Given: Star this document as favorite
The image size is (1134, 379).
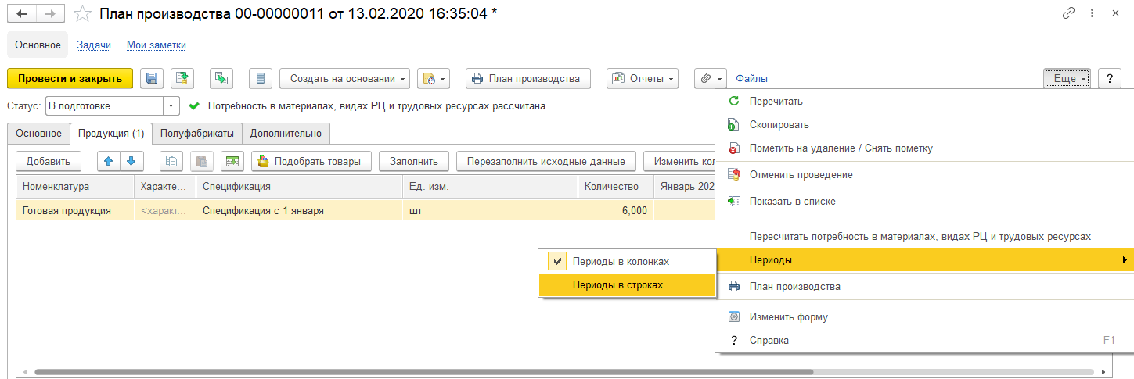Looking at the screenshot, I should [x=81, y=13].
